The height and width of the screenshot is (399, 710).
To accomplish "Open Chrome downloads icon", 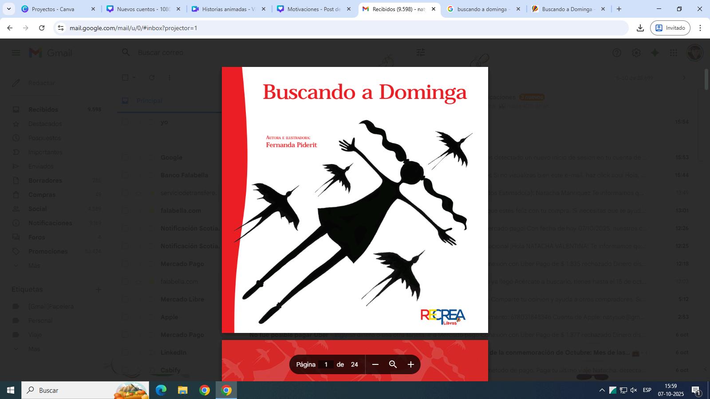I will (x=640, y=28).
